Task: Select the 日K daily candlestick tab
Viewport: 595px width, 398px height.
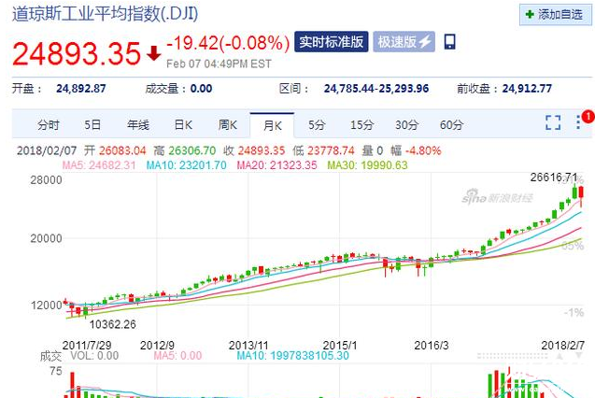Action: pyautogui.click(x=183, y=124)
